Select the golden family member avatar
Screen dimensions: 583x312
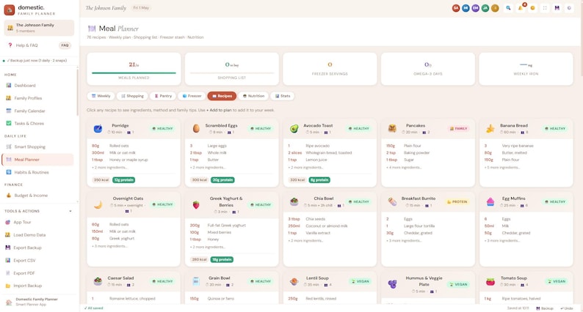tap(494, 8)
